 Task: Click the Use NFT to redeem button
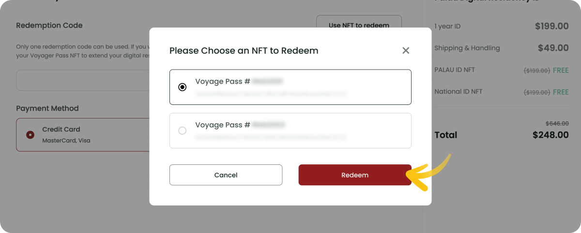tap(359, 25)
